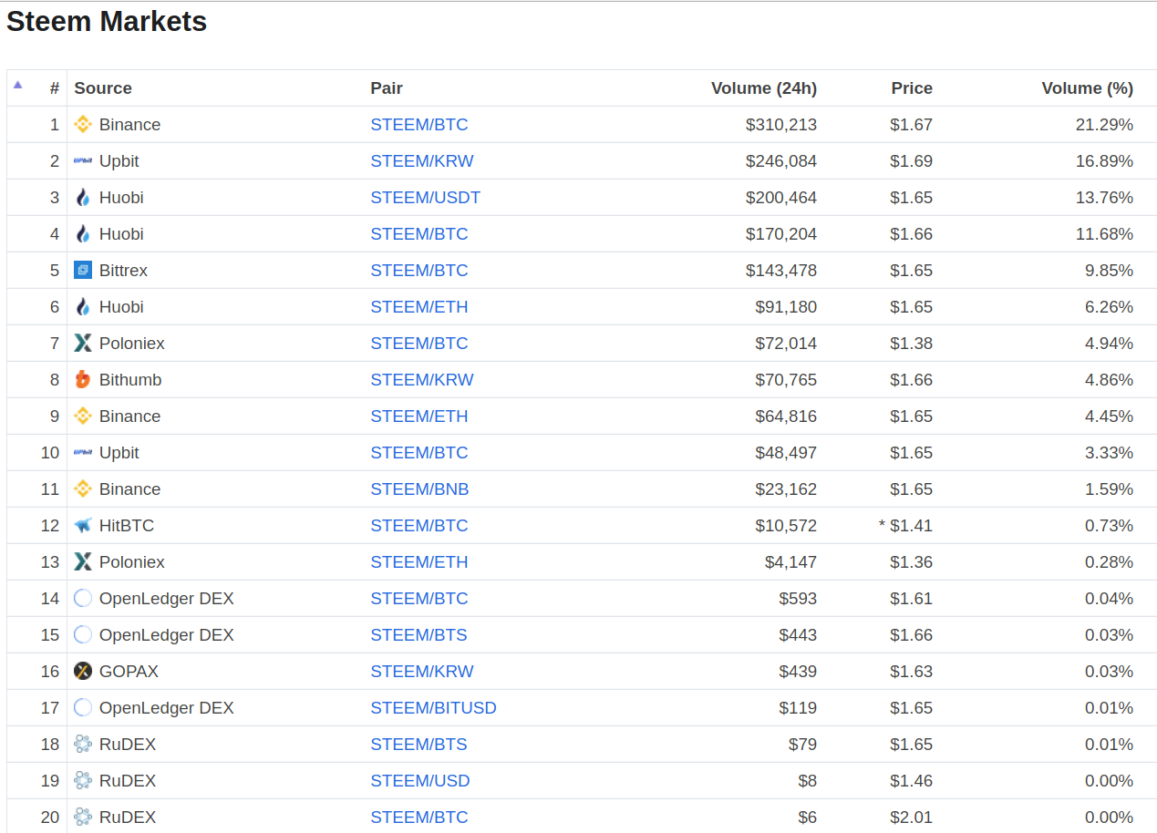Viewport: 1157px width, 833px height.
Task: Open the Poloniex STEEM/ETH pair link
Action: click(x=419, y=562)
